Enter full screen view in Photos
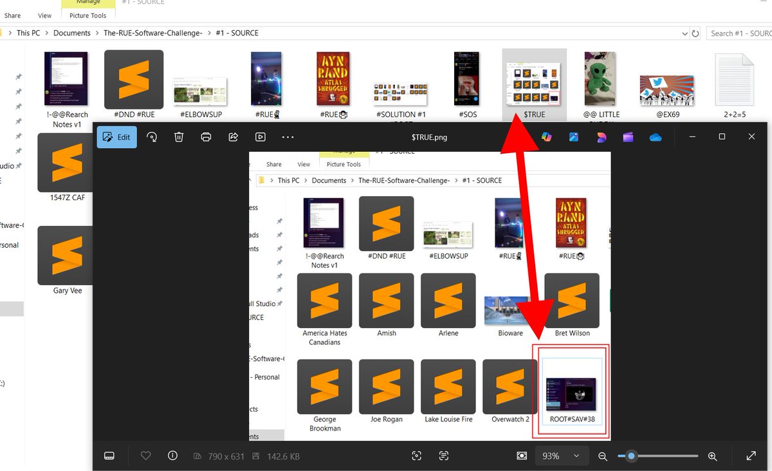 (x=751, y=456)
